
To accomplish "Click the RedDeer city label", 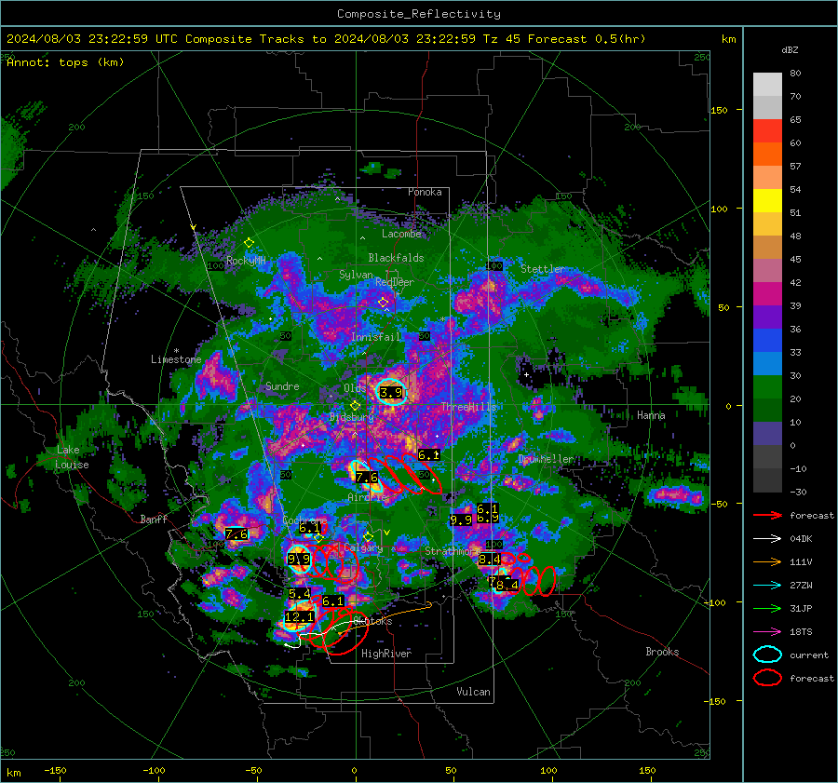I will point(395,282).
